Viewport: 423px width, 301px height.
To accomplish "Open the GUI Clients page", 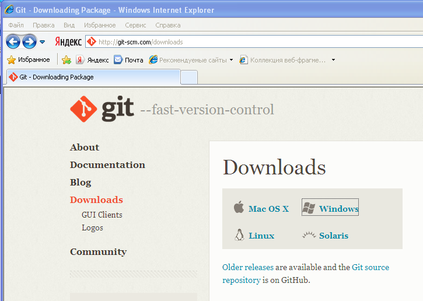I will click(102, 215).
